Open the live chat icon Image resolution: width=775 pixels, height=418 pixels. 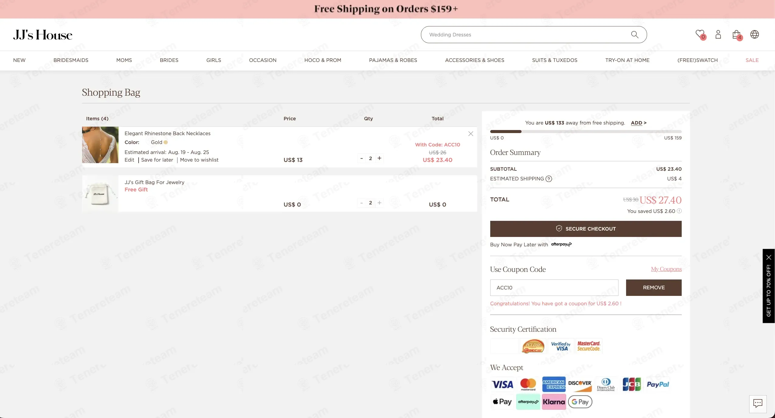point(758,404)
